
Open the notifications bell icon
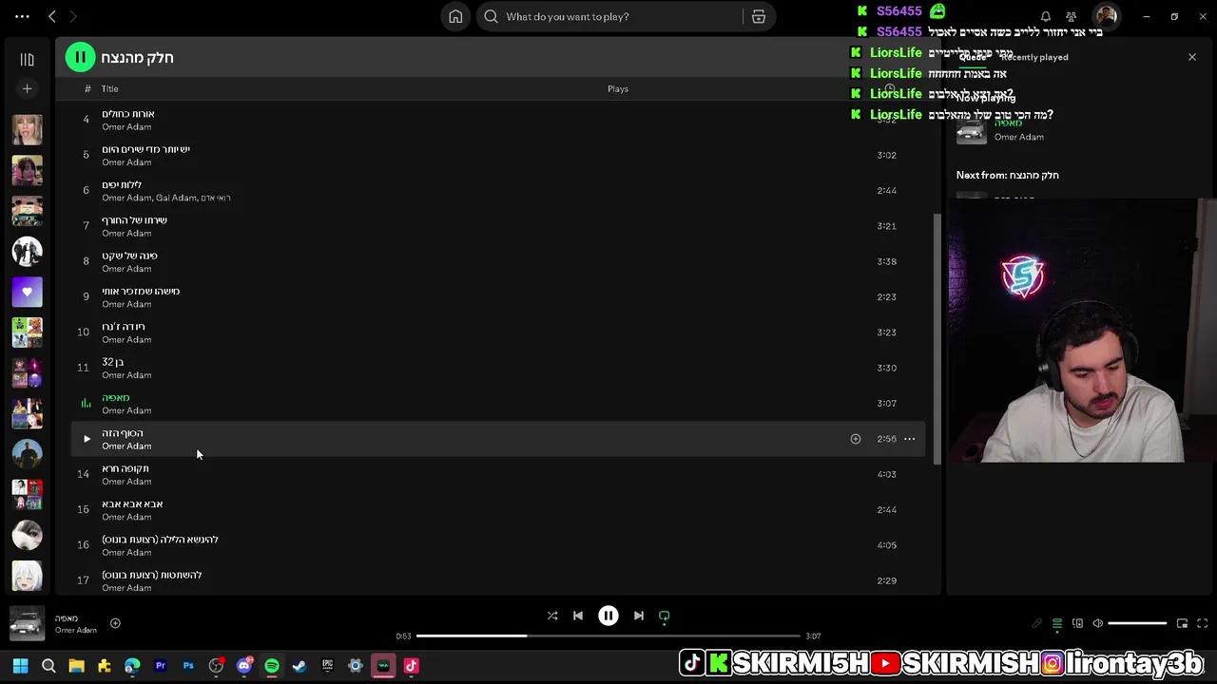click(1046, 16)
